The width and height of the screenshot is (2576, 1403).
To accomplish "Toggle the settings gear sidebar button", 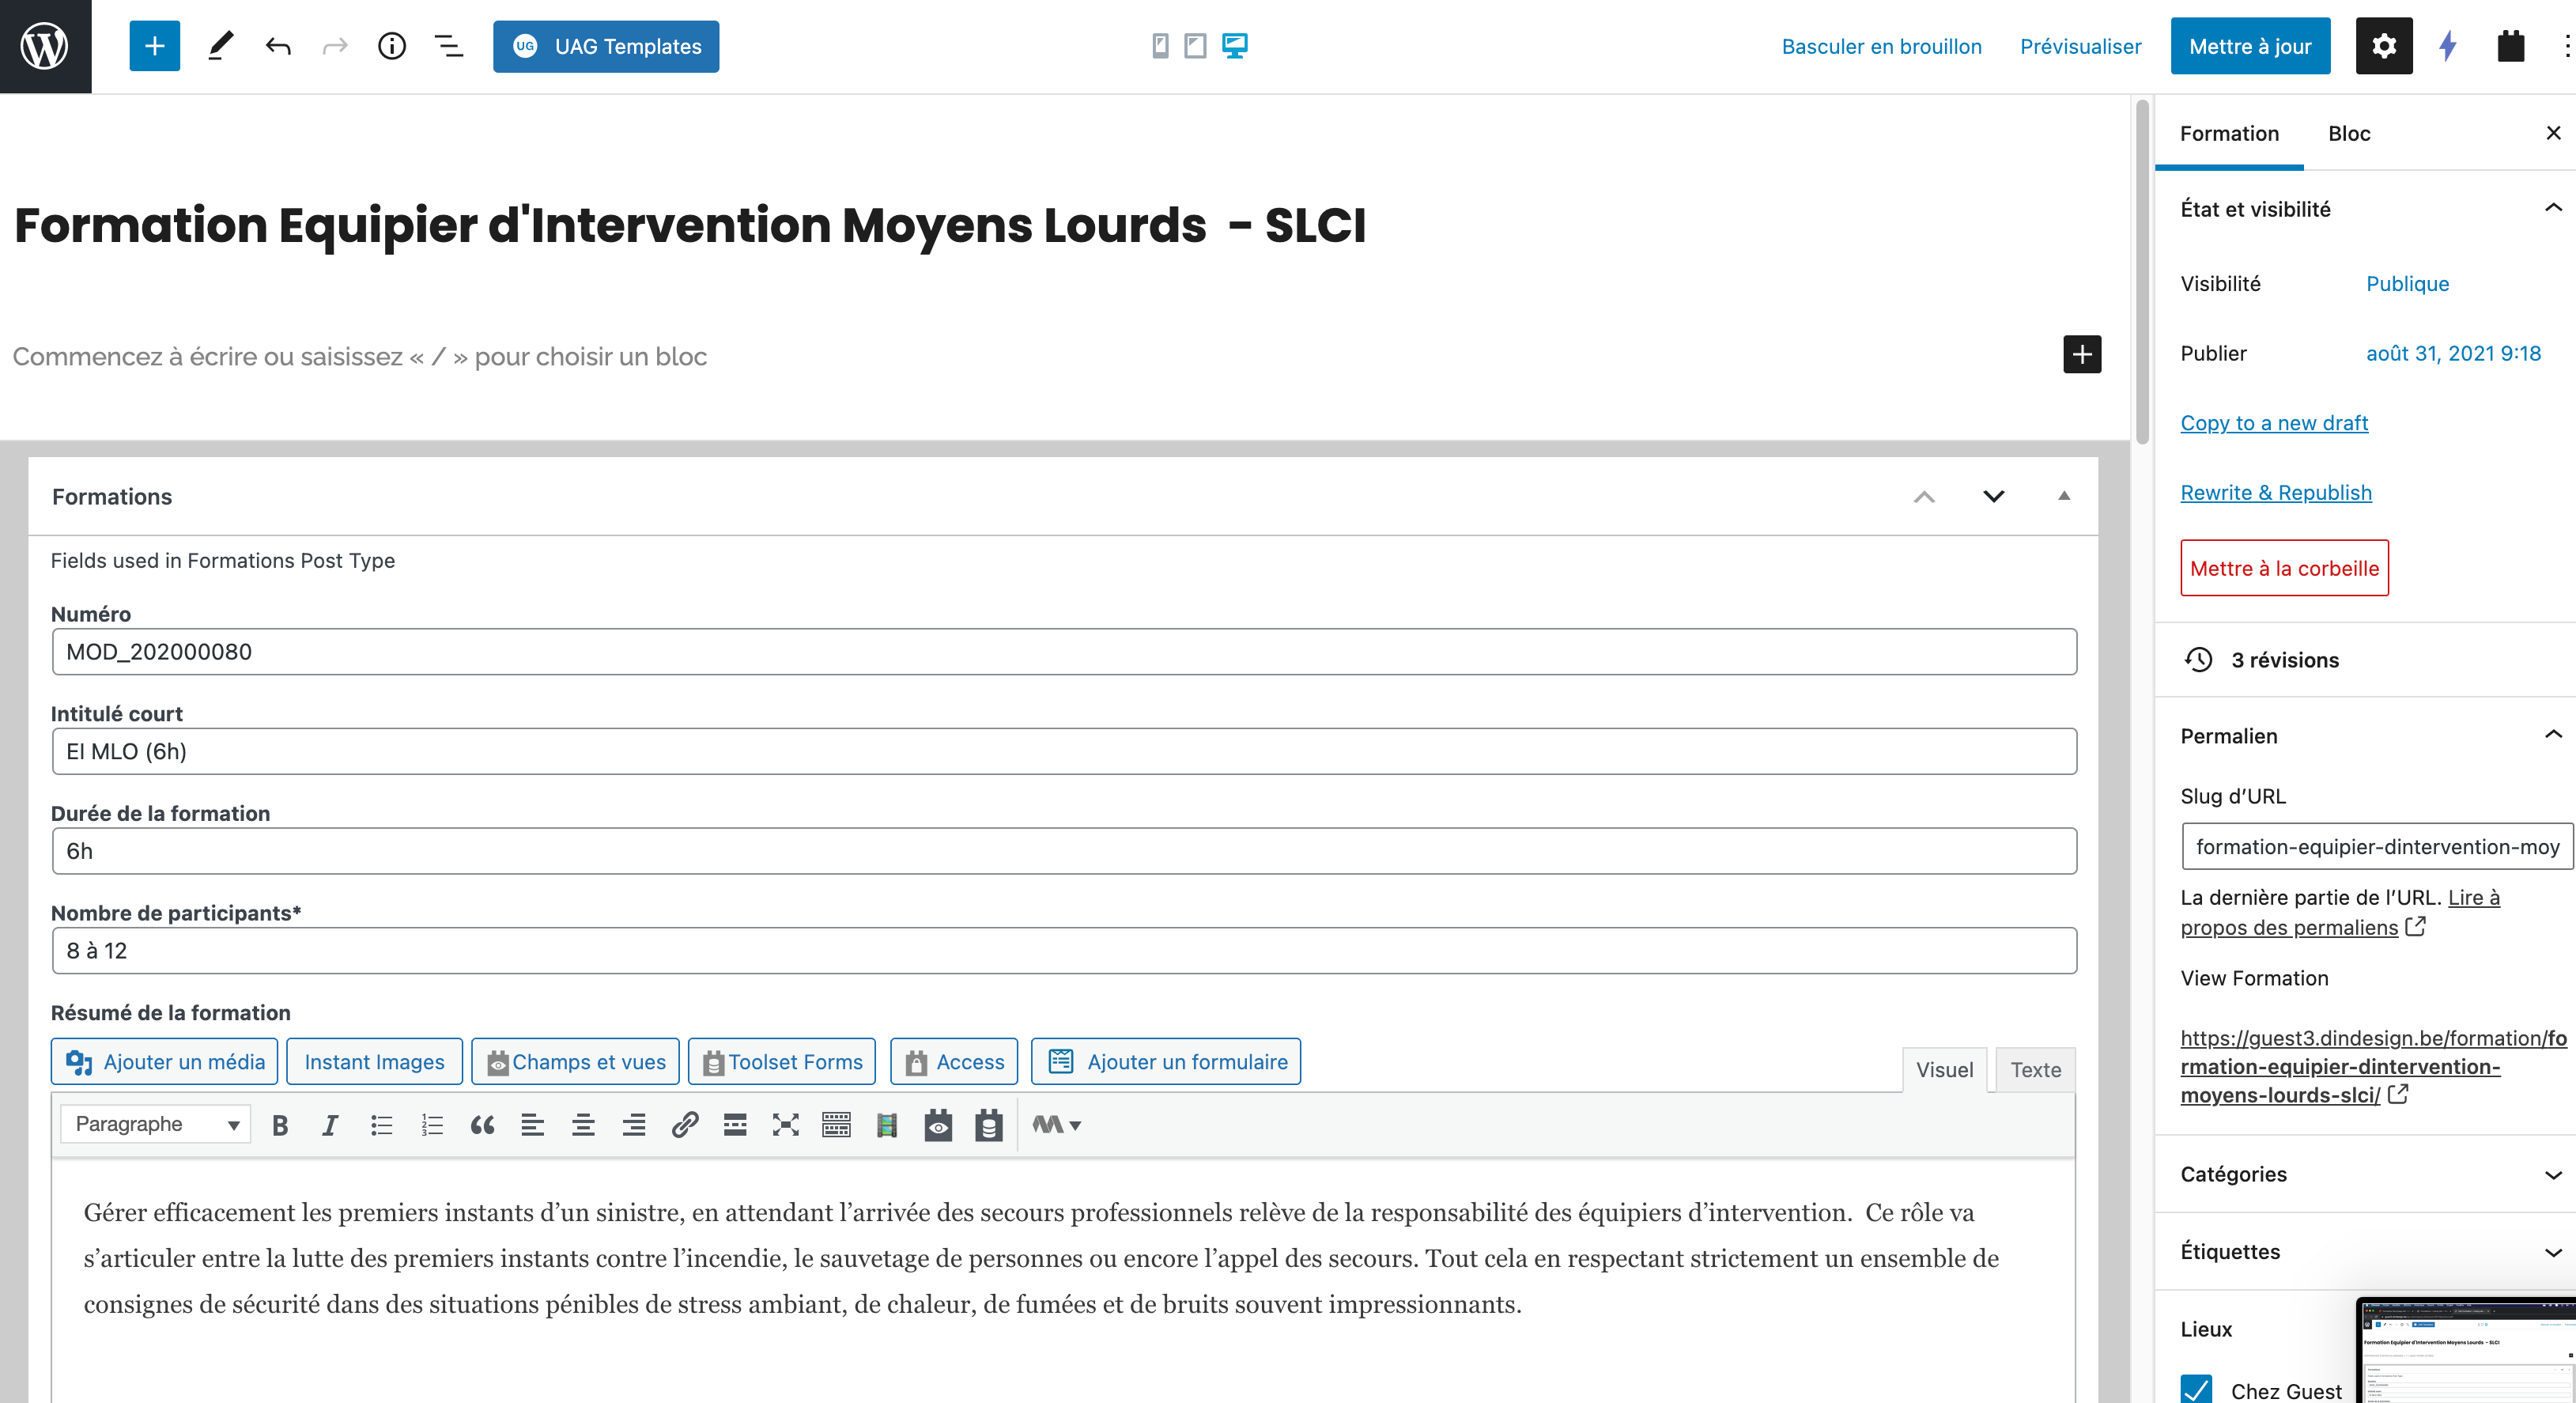I will pos(2383,46).
